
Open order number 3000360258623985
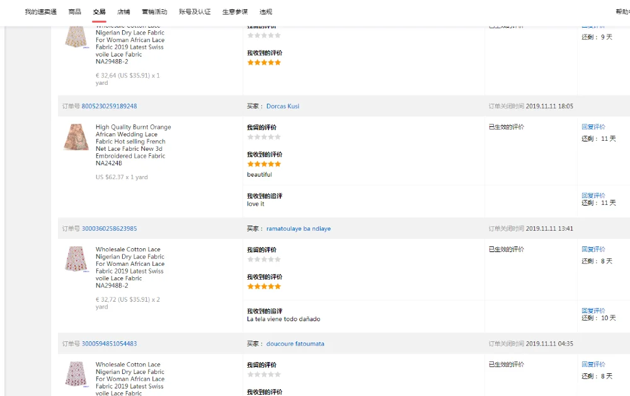(x=109, y=228)
